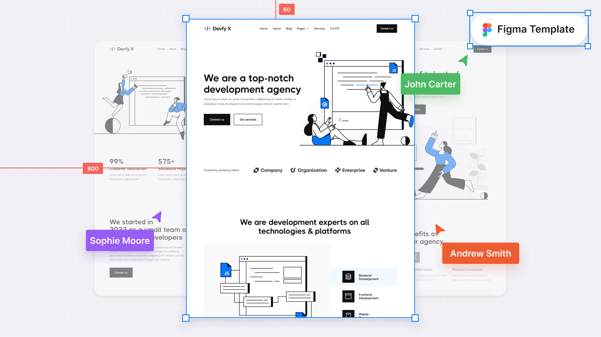The image size is (601, 337).
Task: Click the Contact us button in hero section
Action: pos(217,119)
